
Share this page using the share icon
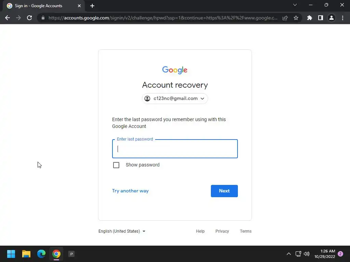click(285, 18)
